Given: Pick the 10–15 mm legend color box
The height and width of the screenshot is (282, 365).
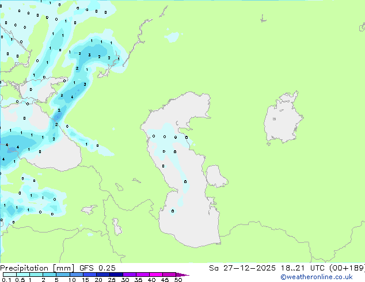Looking at the screenshot, I should click(x=77, y=275).
